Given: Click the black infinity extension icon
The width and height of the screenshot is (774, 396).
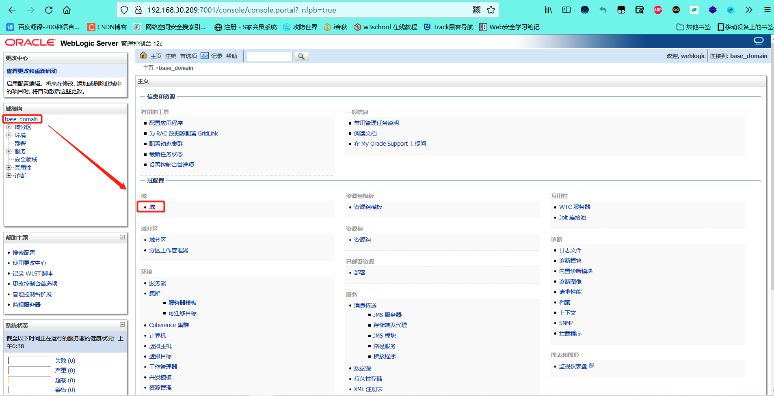Looking at the screenshot, I should (676, 10).
